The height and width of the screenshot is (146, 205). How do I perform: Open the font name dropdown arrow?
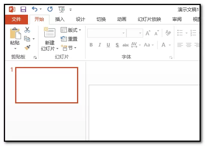click(x=124, y=33)
